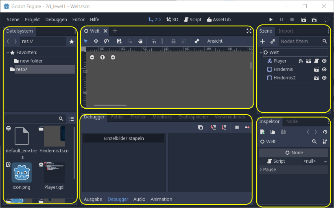
Task: Open the snap options three-dot menu
Action: (x=162, y=41)
